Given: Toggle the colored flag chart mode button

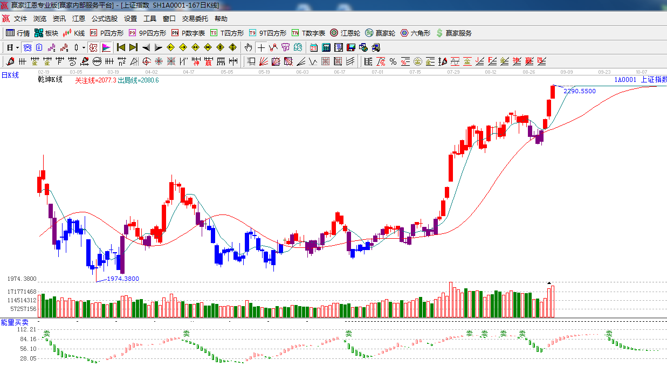Looking at the screenshot, I should 106,47.
